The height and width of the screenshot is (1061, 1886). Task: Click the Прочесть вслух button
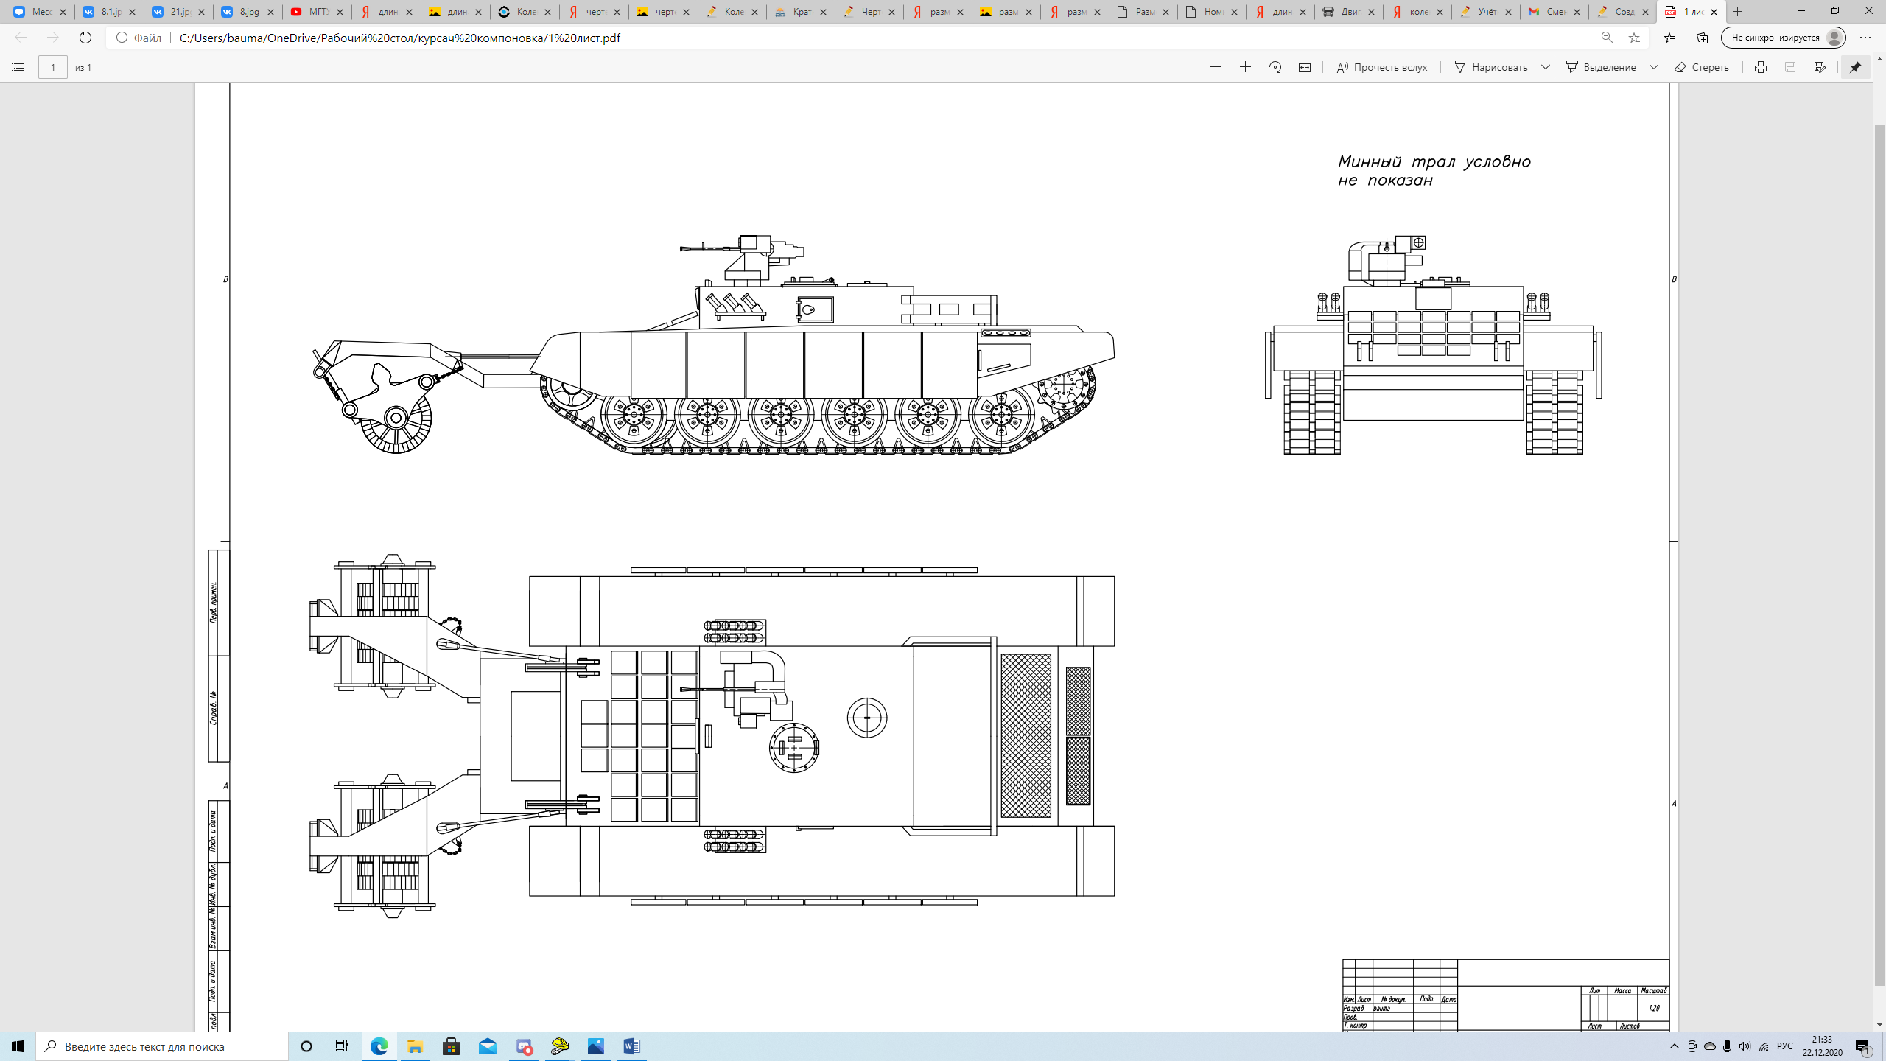(x=1382, y=67)
